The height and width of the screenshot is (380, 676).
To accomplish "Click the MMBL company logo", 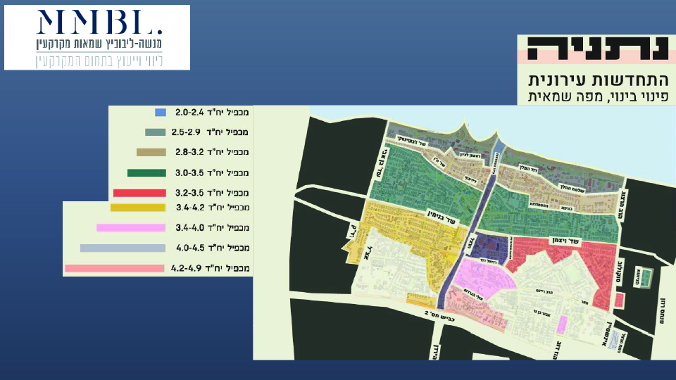I will click(x=97, y=37).
